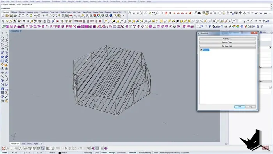The image size is (273, 154).
Task: Click the Pan hand icon beside Undo
Action: click(x=39, y=16)
